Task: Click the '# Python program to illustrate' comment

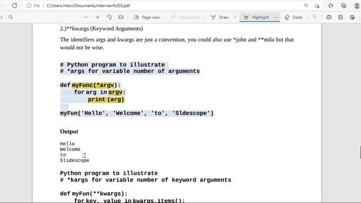Action: click(x=112, y=65)
